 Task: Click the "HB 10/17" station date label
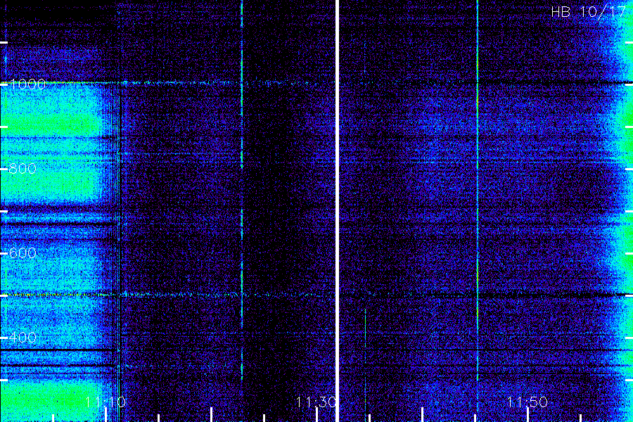[x=589, y=12]
